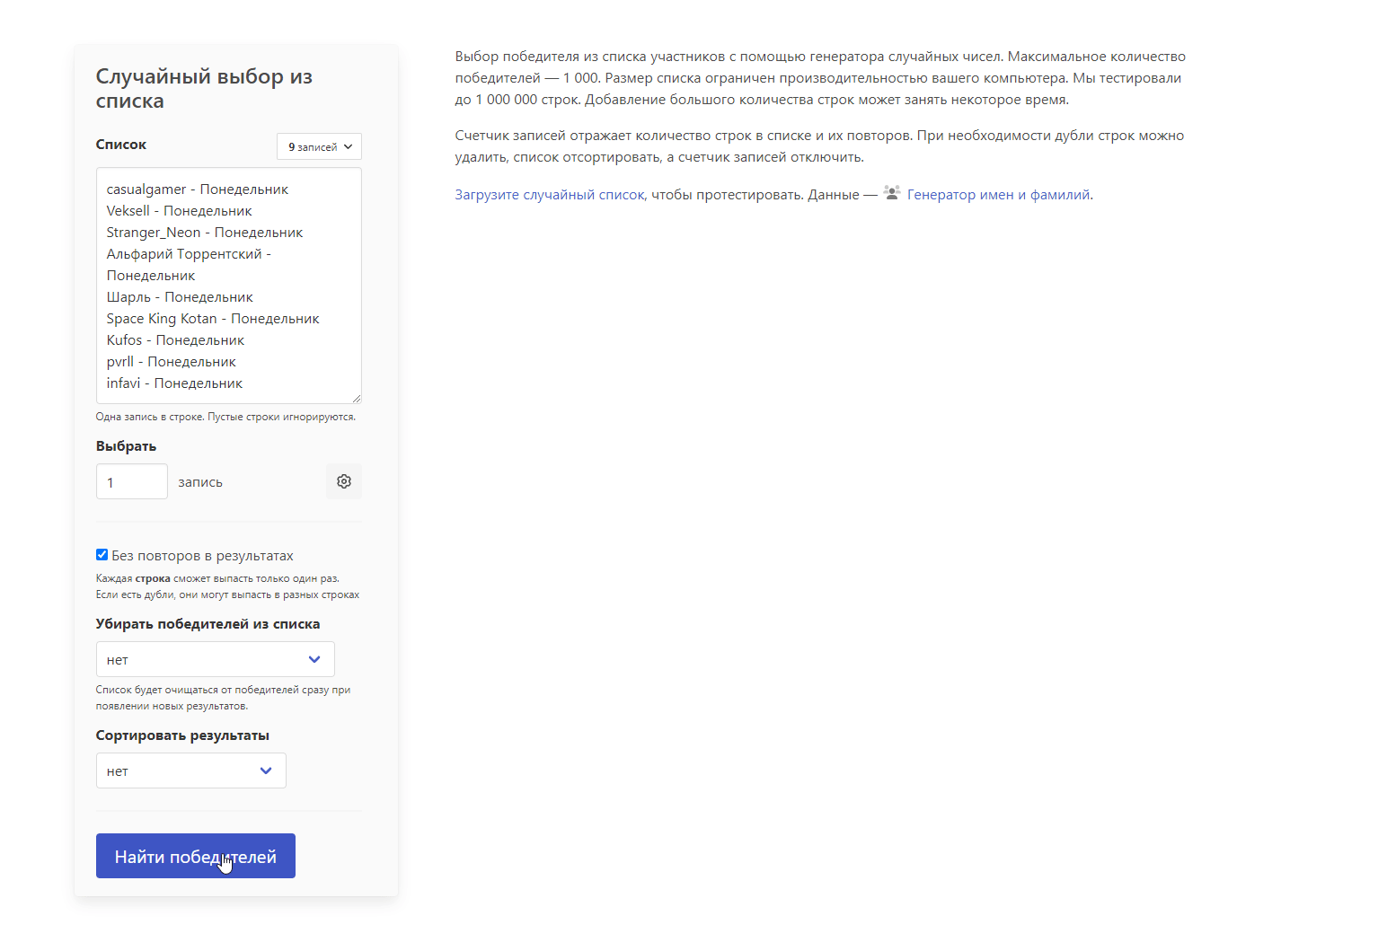The height and width of the screenshot is (951, 1387).
Task: Open the gear settings icon beside запись
Action: [x=344, y=481]
